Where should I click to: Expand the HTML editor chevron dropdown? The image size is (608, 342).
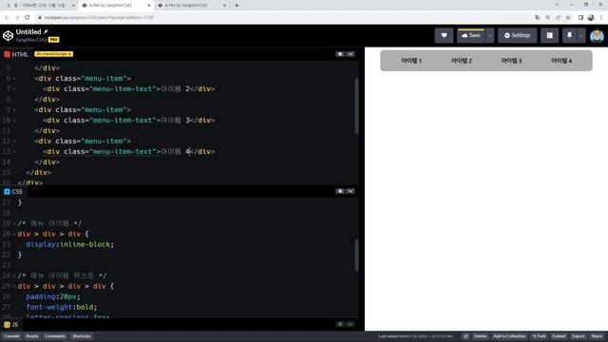tap(351, 54)
